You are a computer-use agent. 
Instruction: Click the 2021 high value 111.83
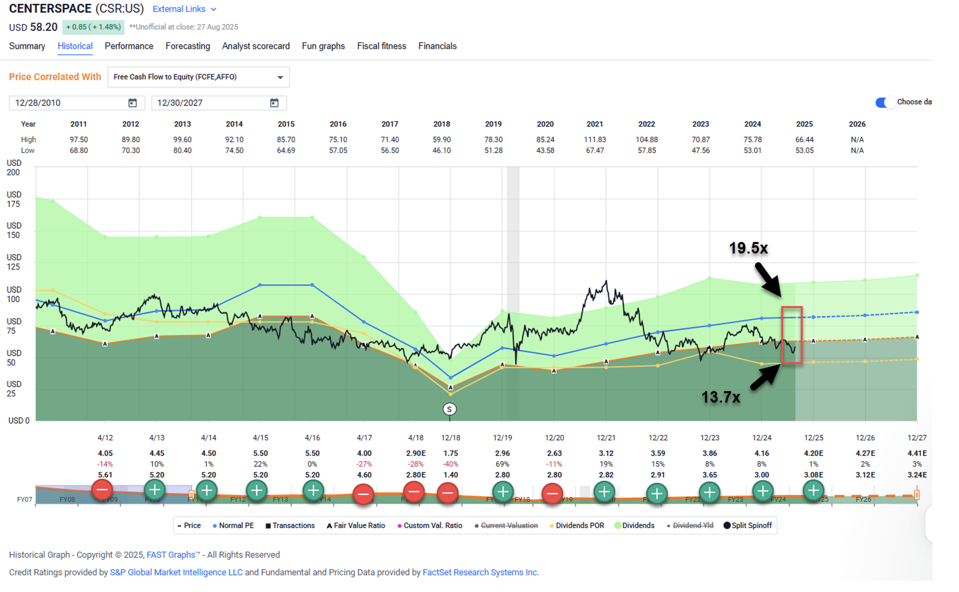[595, 140]
